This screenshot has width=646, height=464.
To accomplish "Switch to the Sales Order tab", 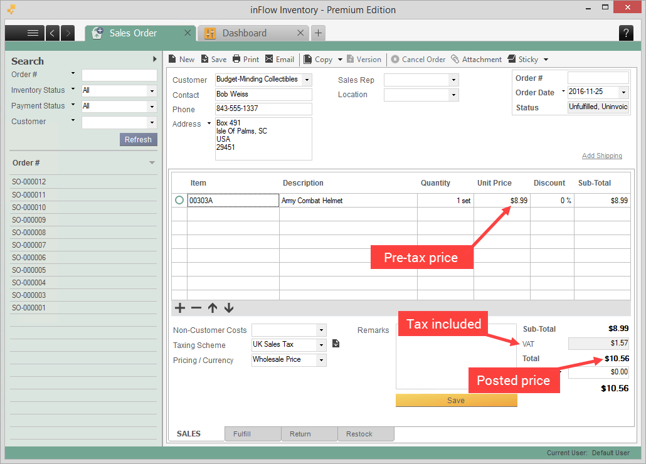I will 133,33.
